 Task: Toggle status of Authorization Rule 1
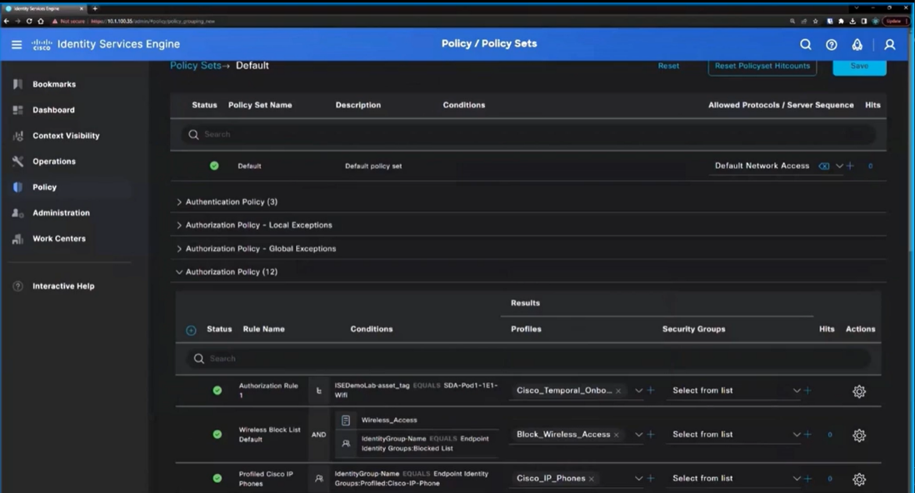click(x=217, y=391)
